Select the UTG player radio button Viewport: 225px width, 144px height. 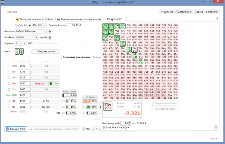click(9, 66)
